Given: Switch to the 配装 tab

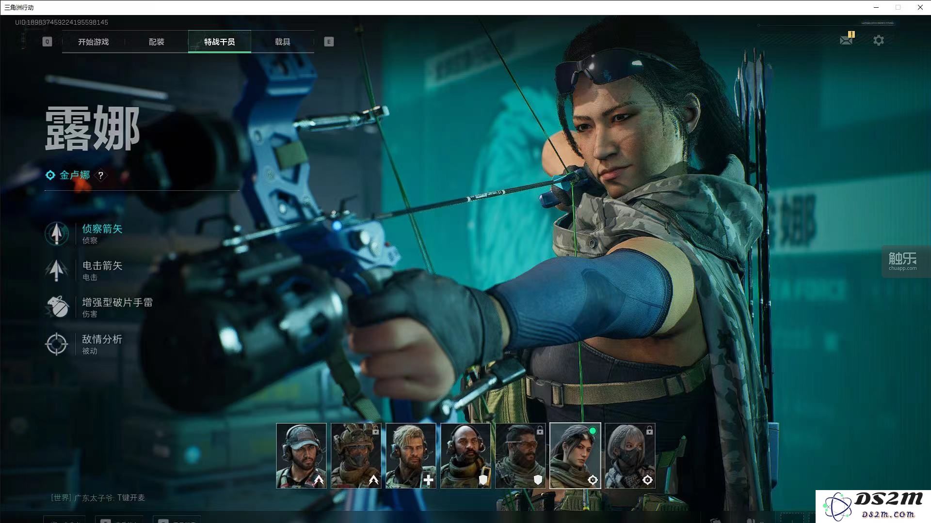Looking at the screenshot, I should [x=157, y=42].
